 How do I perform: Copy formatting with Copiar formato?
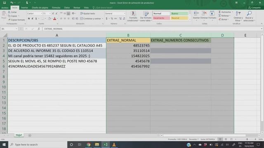16,20
